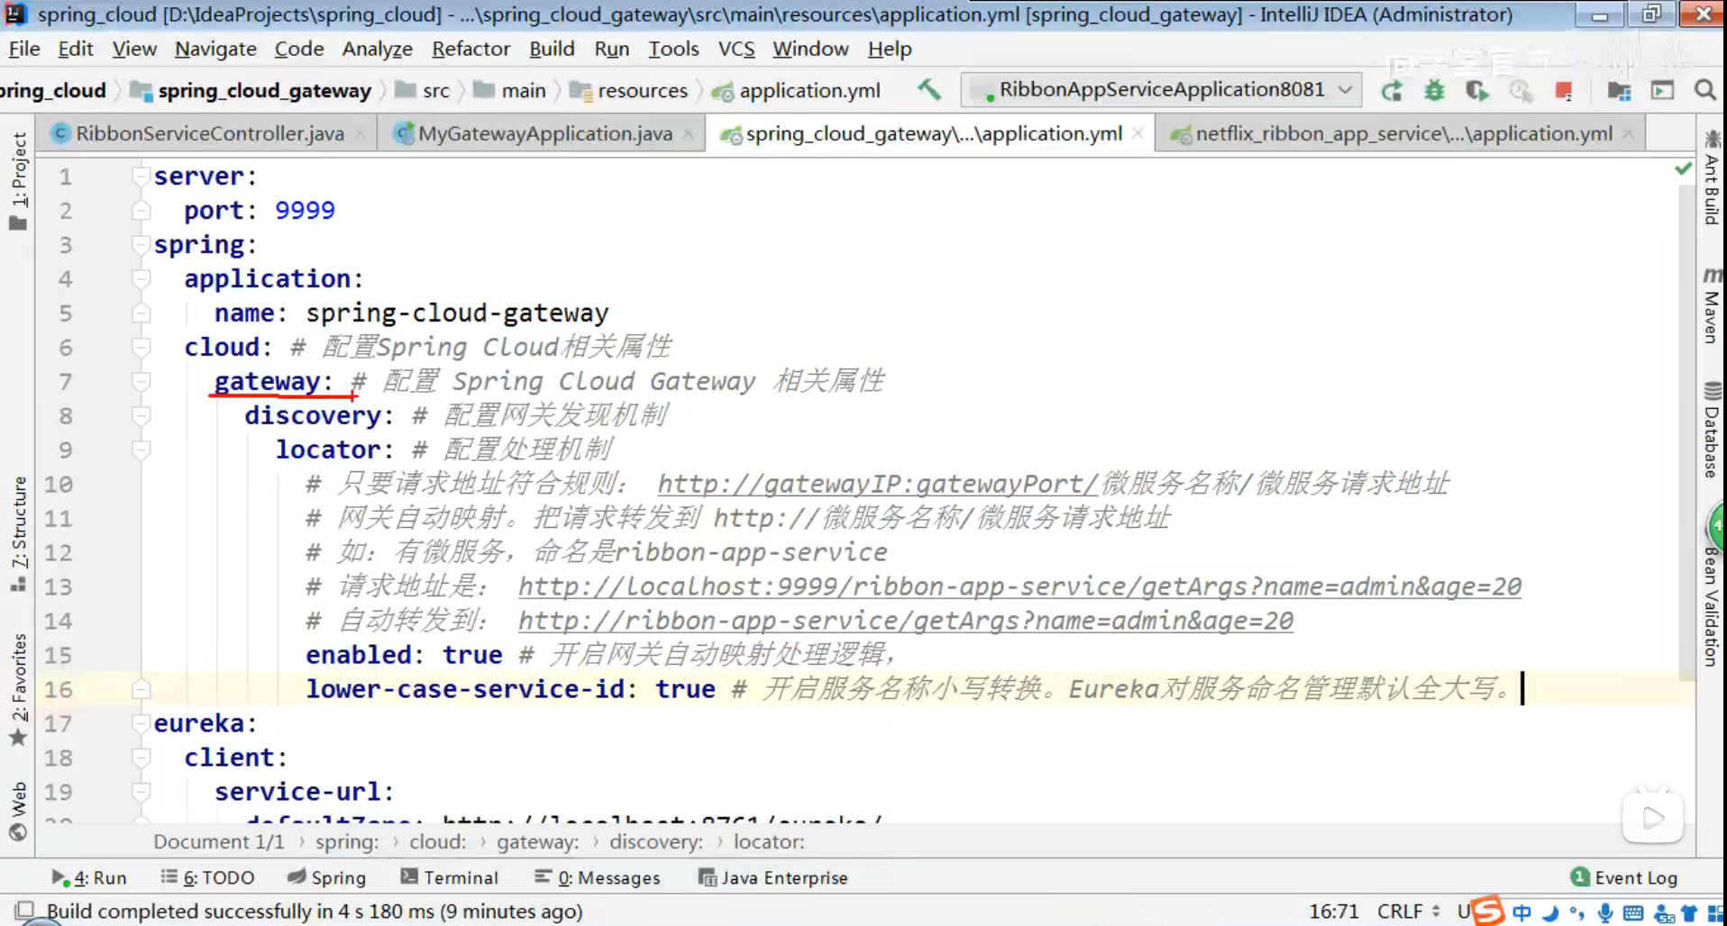
Task: Toggle tool window bars via status bar icon
Action: point(24,911)
